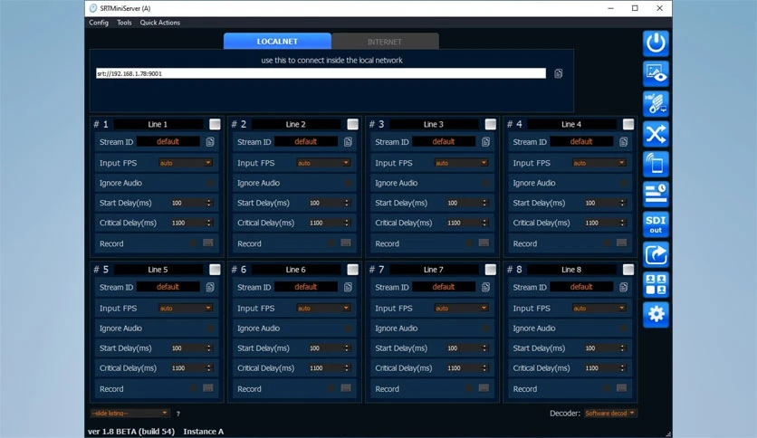Viewport: 757px width, 438px height.
Task: Toggle the Line 4 enable checkbox
Action: click(628, 124)
